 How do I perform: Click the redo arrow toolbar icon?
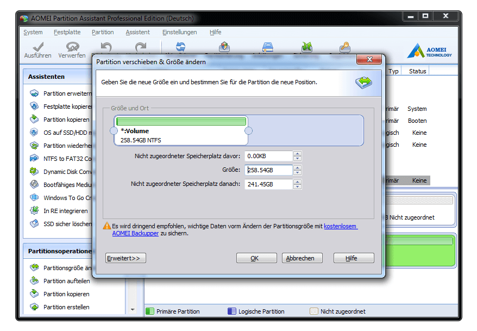(141, 47)
